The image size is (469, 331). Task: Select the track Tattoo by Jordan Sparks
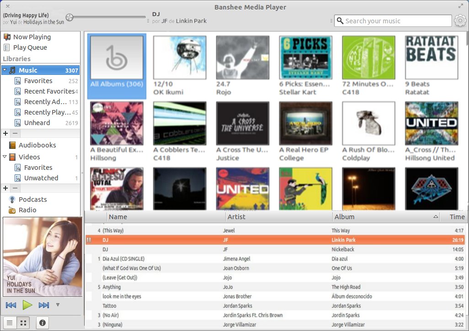pos(275,305)
